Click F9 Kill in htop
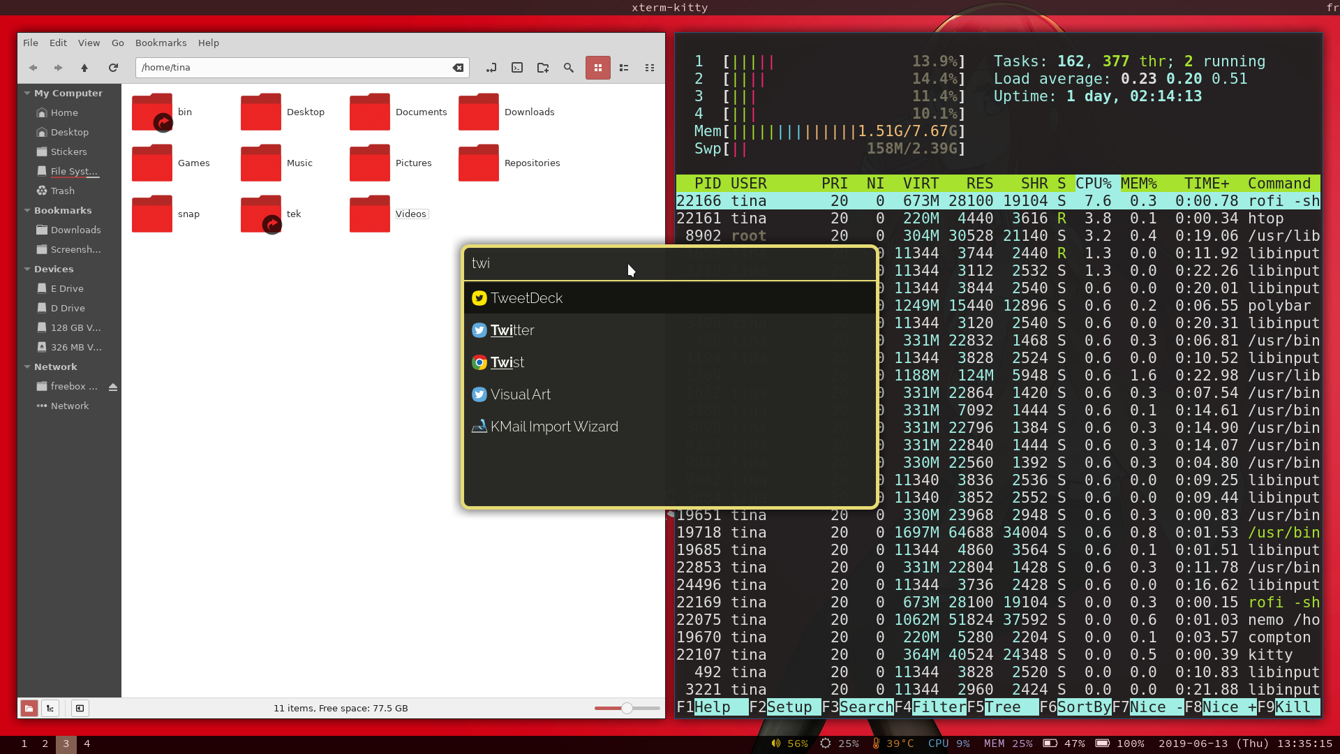 pos(1288,707)
